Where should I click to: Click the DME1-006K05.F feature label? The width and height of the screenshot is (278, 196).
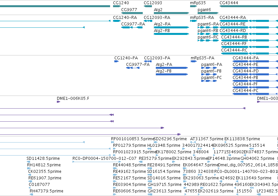coord(73,98)
